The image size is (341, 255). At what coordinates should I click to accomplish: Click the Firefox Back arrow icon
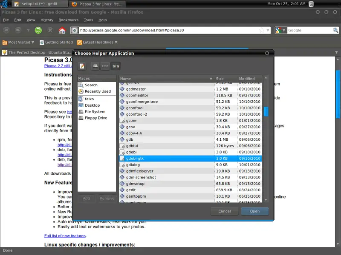pos(6,30)
